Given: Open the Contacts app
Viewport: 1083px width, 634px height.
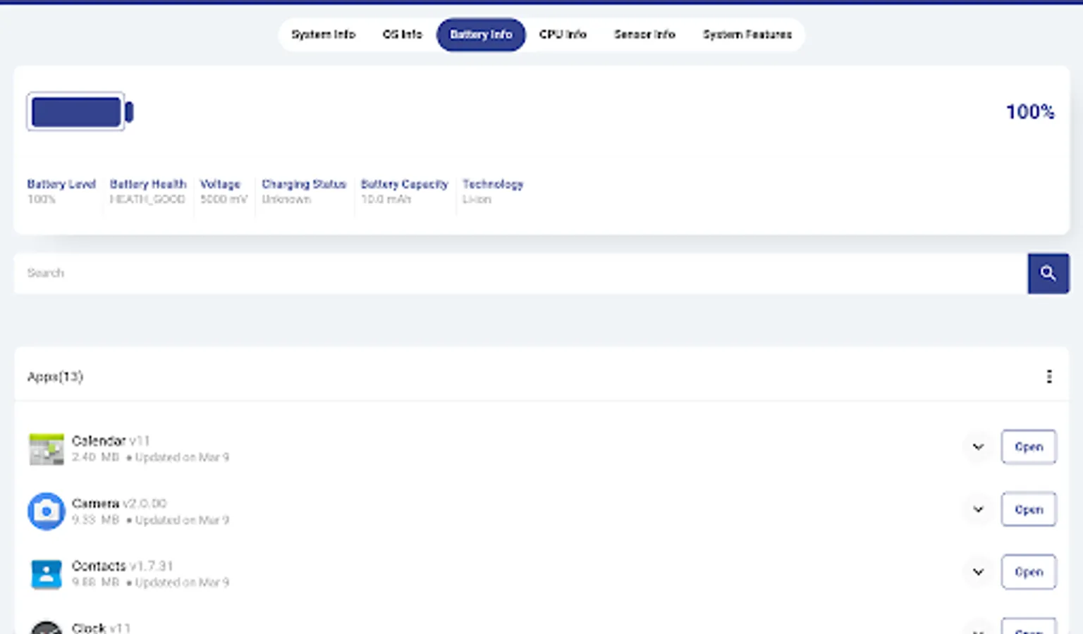Looking at the screenshot, I should (x=1029, y=572).
